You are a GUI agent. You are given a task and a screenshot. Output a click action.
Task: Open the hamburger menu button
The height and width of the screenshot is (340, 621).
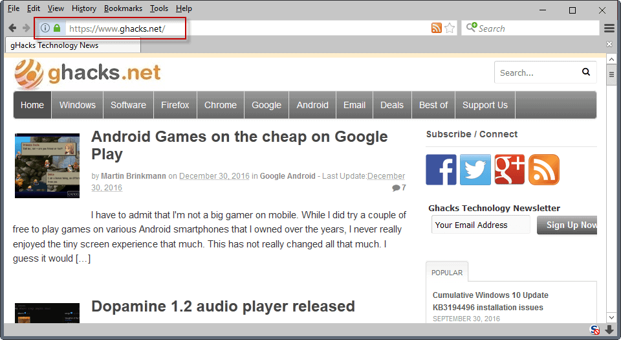click(609, 28)
